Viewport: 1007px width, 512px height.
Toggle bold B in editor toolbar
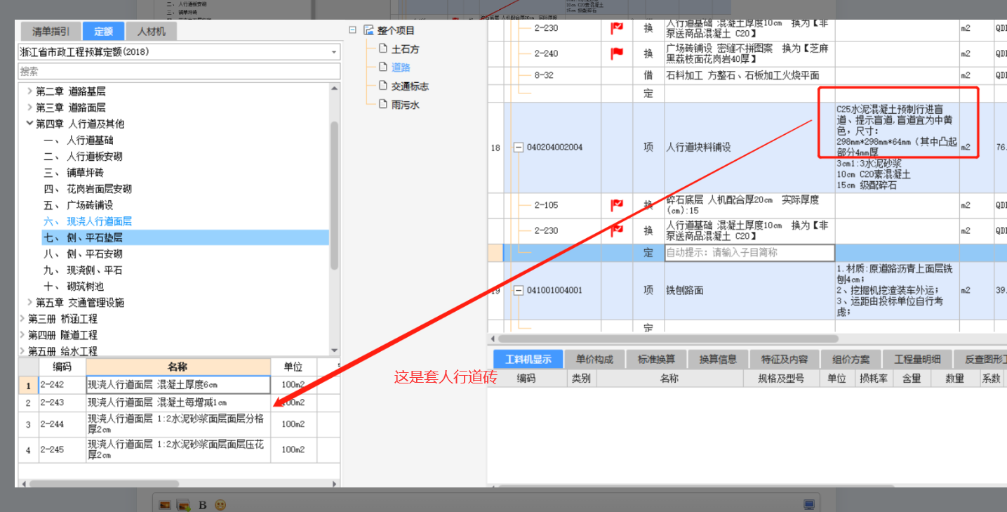pyautogui.click(x=202, y=504)
